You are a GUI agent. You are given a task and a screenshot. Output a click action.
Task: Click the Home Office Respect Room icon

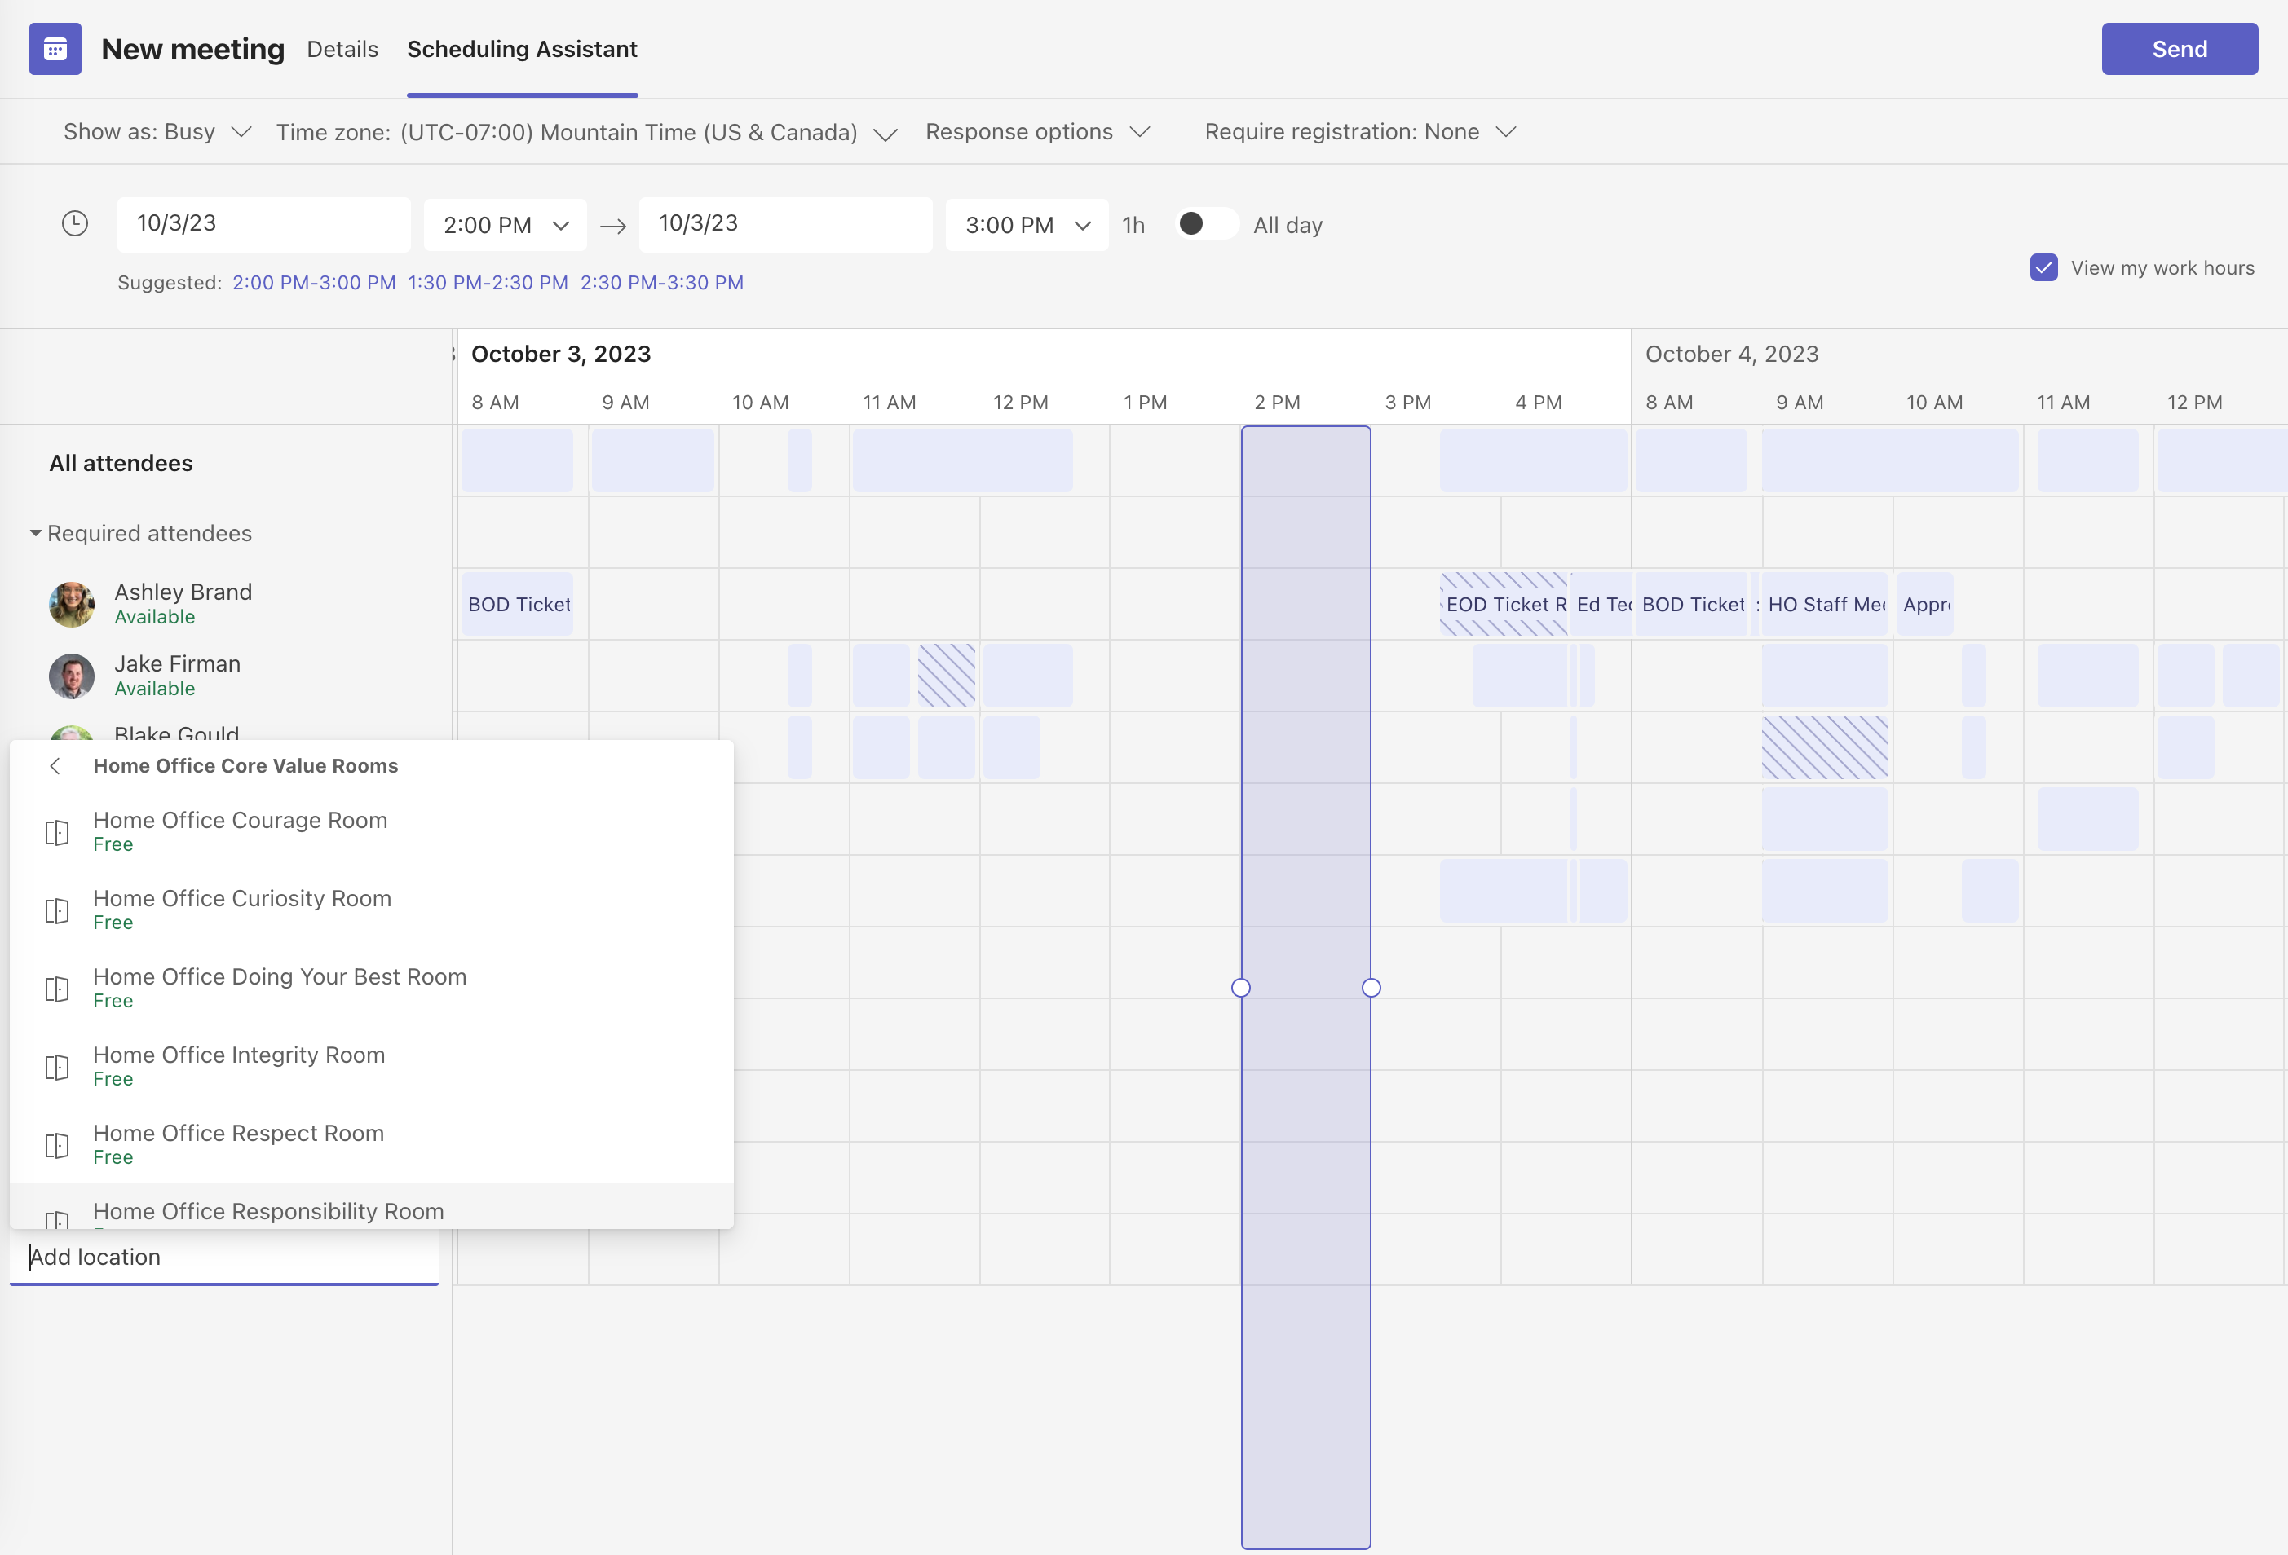tap(56, 1144)
